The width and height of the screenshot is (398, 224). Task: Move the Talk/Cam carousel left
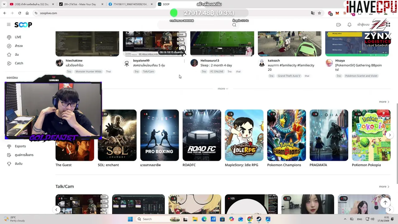[56, 210]
